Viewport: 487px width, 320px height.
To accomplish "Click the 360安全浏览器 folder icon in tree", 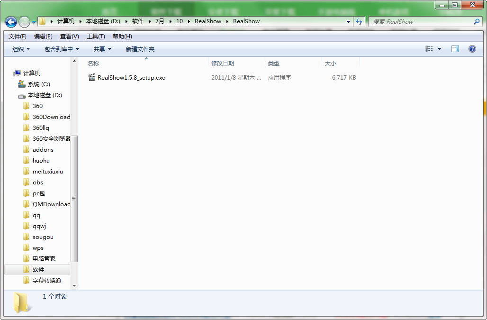I will pos(27,138).
